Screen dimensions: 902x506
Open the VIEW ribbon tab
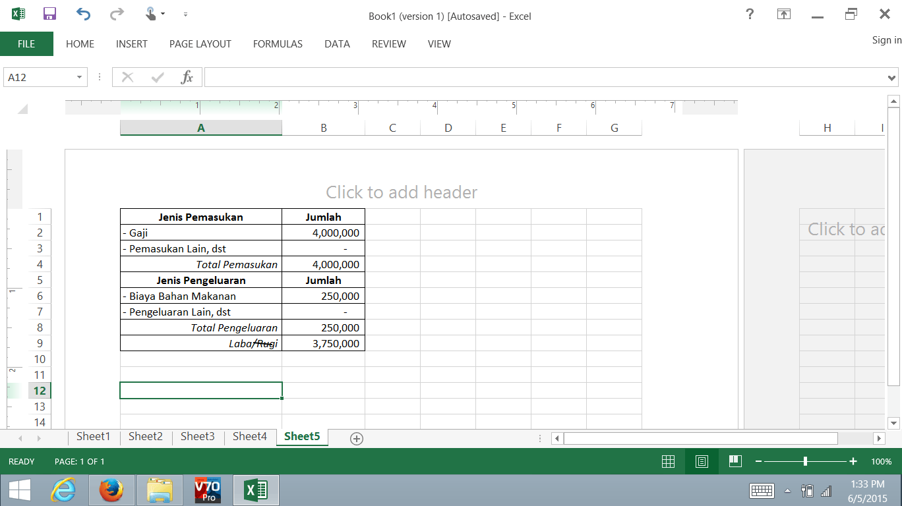(439, 44)
